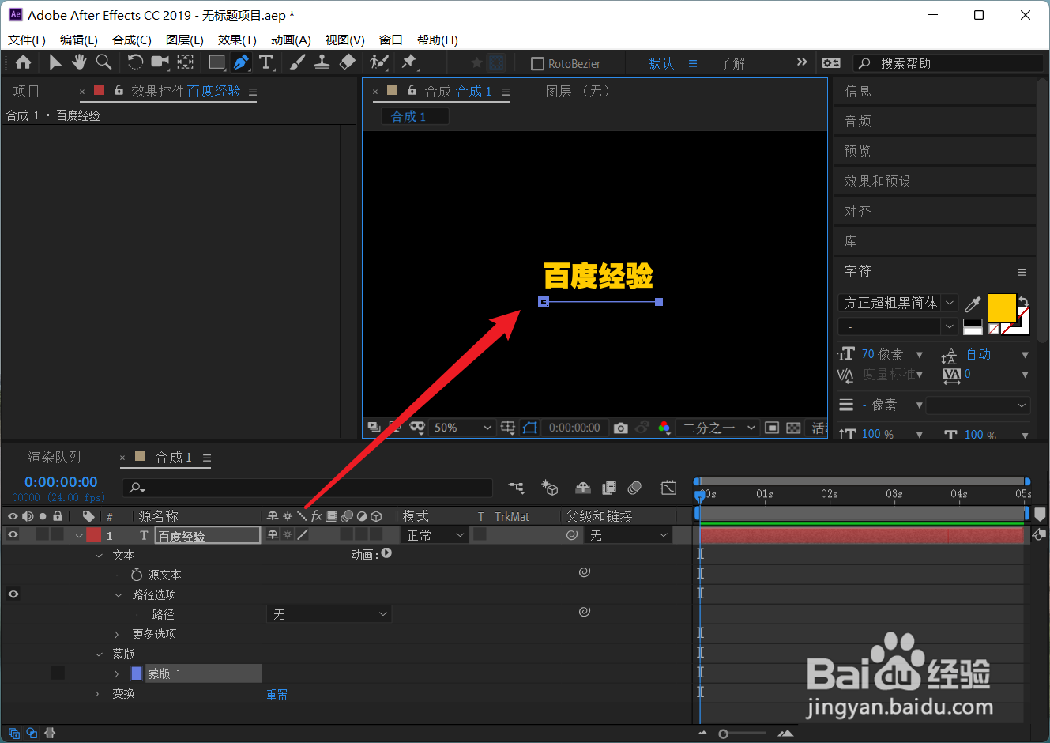Screen dimensions: 1050x743
Task: Select the Type tool
Action: tap(266, 62)
